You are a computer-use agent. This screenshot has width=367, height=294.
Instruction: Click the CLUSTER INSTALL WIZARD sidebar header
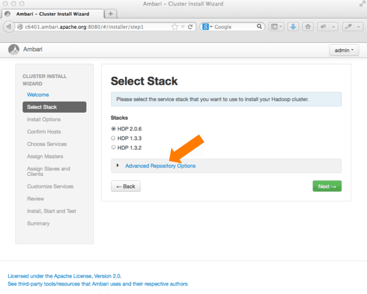pos(45,80)
